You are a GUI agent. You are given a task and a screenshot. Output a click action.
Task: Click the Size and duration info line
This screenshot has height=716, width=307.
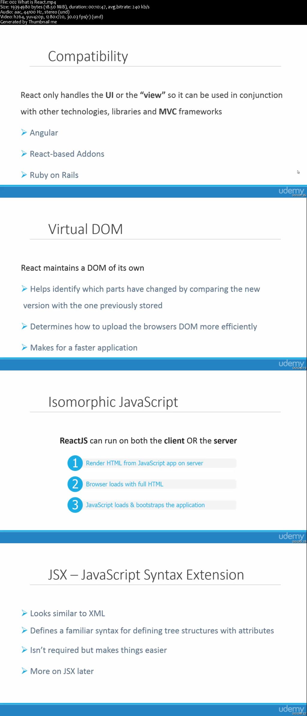click(75, 7)
